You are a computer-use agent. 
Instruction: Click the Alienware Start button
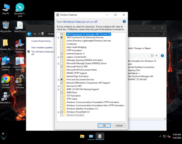(x=4, y=136)
